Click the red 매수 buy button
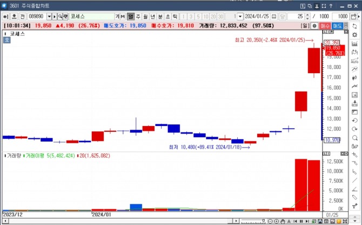This screenshot has width=362, height=225. (x=325, y=26)
